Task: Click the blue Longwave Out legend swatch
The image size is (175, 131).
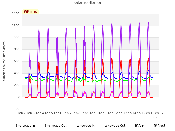Action: click(100, 126)
